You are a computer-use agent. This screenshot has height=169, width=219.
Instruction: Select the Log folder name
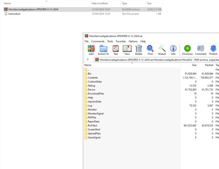point(90,105)
